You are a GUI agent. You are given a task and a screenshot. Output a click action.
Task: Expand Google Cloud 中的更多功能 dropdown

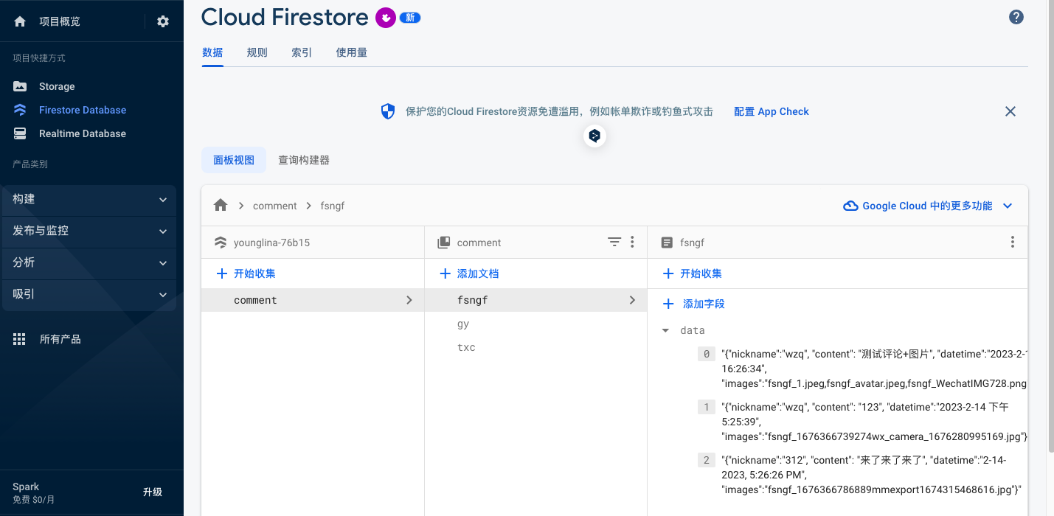(x=1008, y=206)
